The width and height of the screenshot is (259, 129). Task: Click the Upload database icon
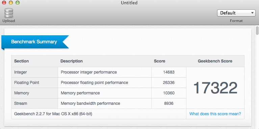coord(9,13)
